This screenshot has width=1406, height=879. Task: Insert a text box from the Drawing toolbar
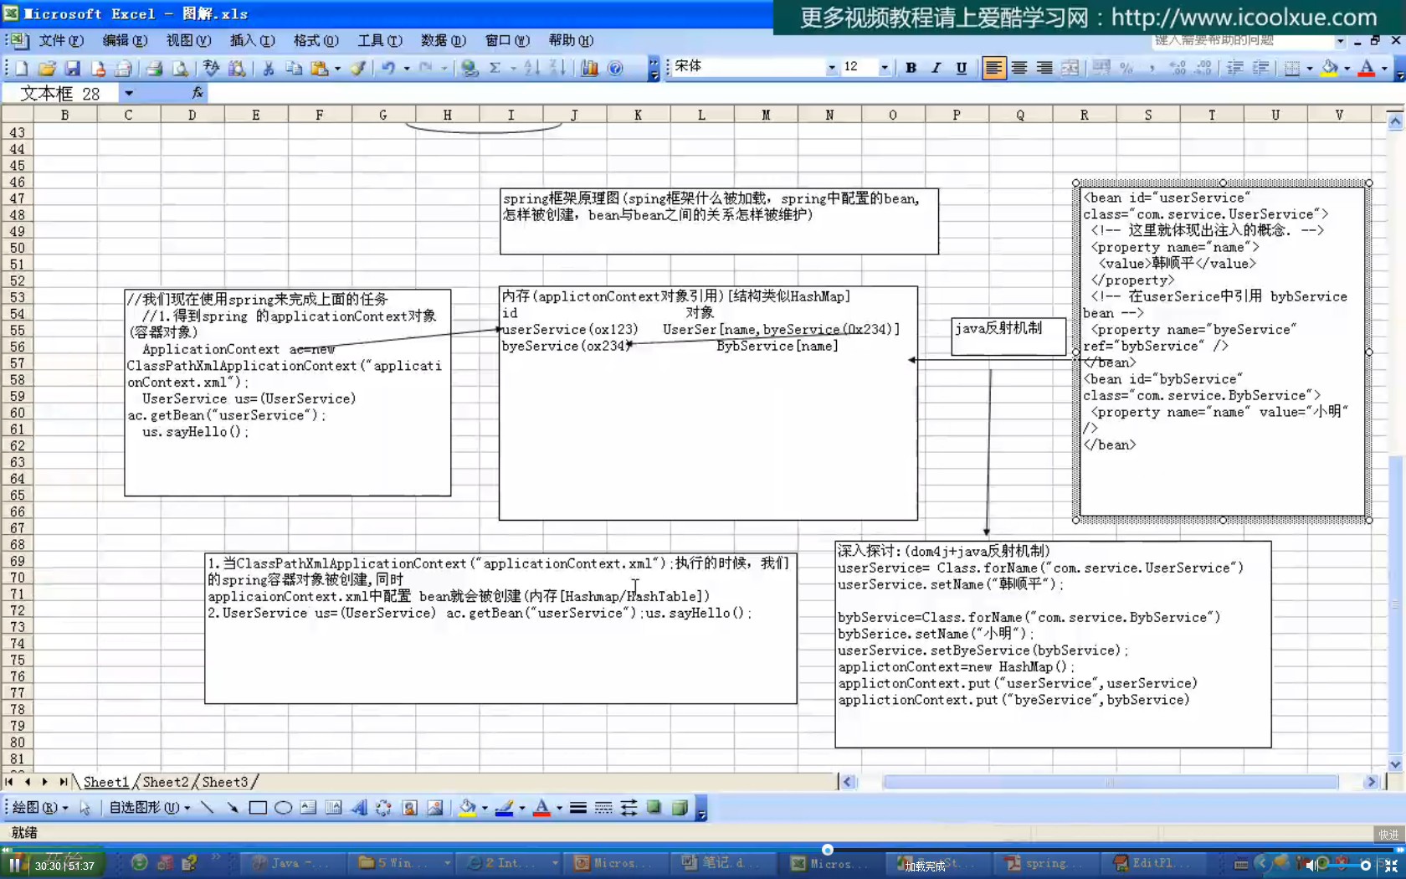[x=308, y=808]
